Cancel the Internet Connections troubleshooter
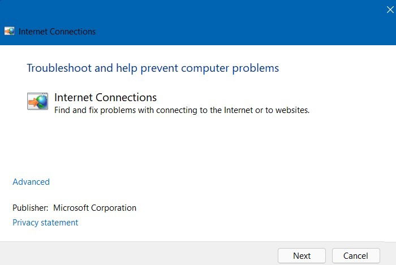 tap(356, 256)
